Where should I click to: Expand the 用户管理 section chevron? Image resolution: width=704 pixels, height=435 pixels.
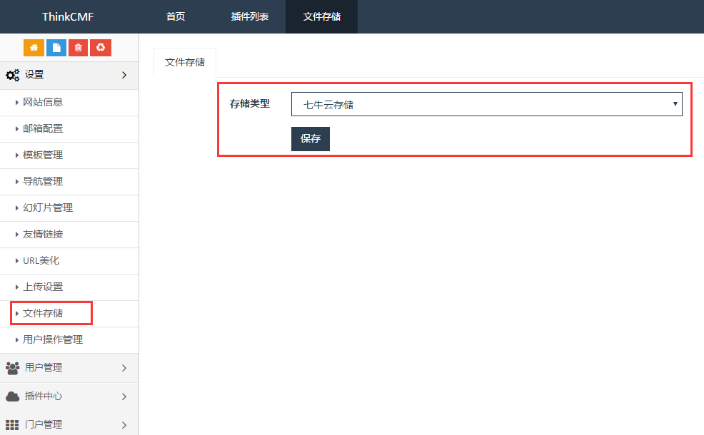(124, 368)
